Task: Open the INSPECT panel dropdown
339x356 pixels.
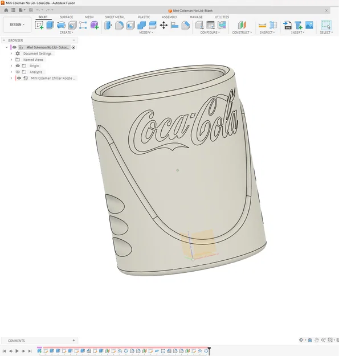Action: 267,32
